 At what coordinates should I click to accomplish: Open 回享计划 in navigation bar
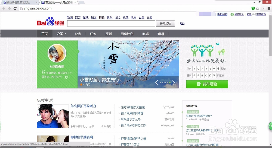tap(127, 34)
